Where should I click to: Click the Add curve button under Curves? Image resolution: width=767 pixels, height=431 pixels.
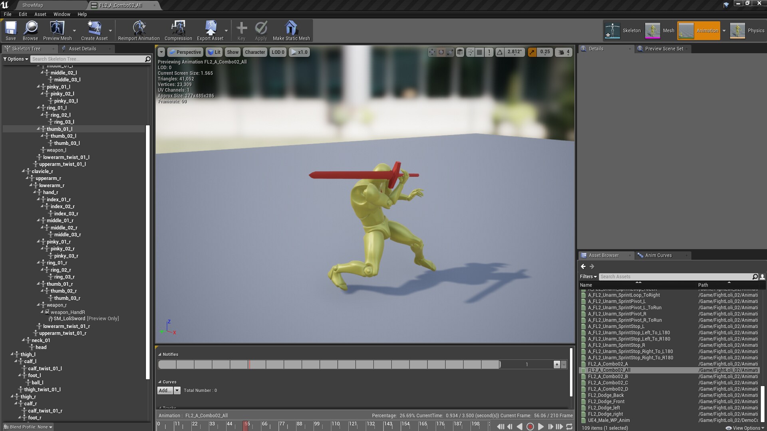coord(165,390)
